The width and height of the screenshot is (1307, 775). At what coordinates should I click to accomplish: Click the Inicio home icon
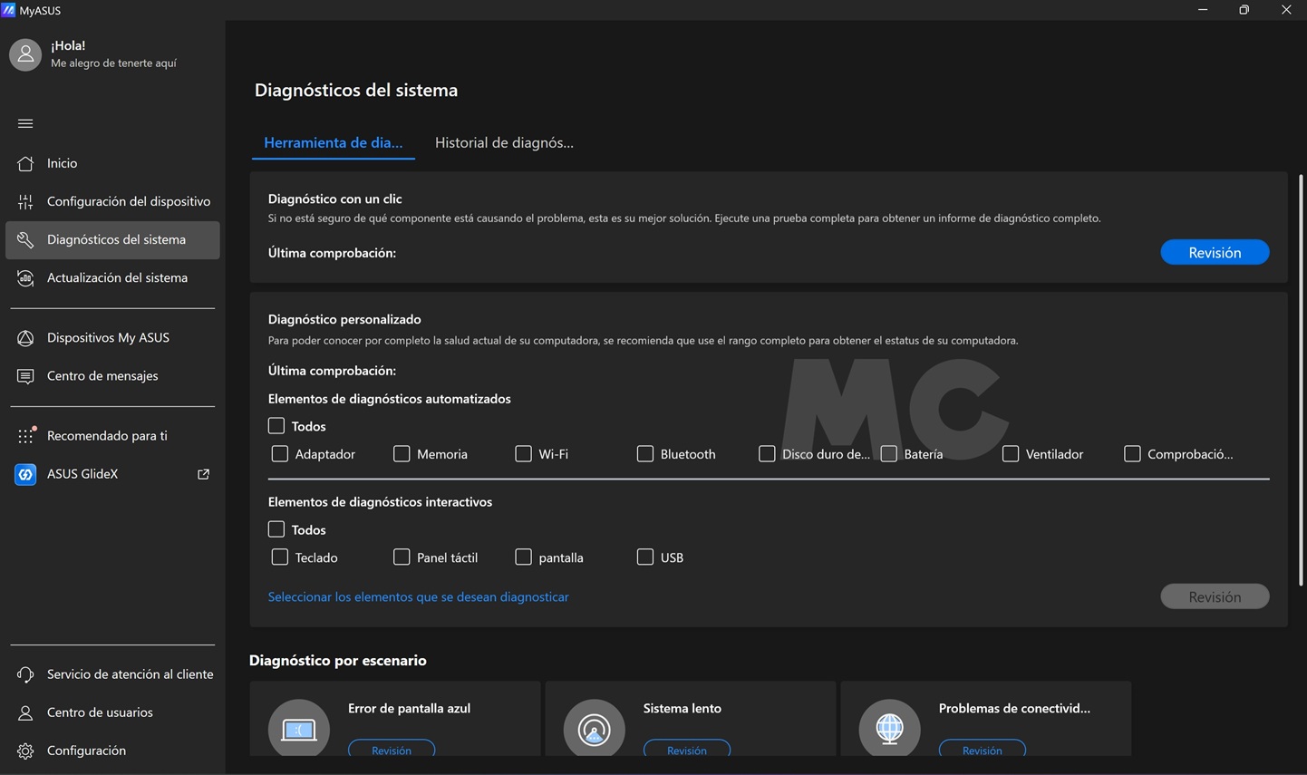click(25, 163)
